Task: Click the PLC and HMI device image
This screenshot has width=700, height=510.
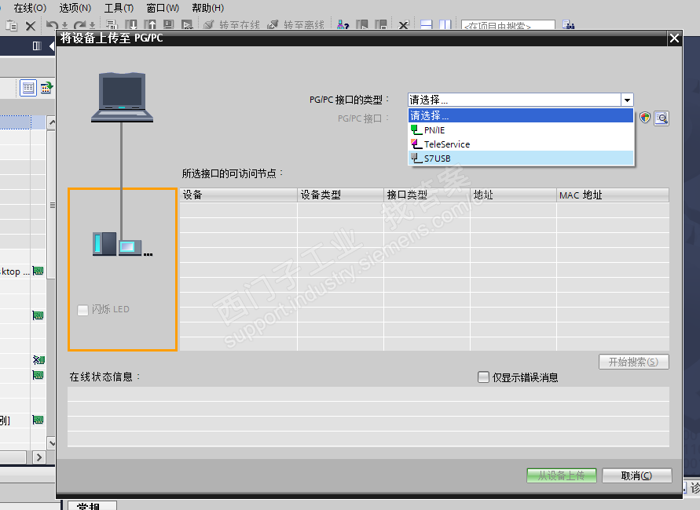Action: pyautogui.click(x=123, y=244)
